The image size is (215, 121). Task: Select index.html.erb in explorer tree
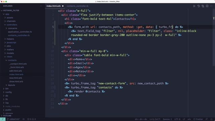[16, 75]
